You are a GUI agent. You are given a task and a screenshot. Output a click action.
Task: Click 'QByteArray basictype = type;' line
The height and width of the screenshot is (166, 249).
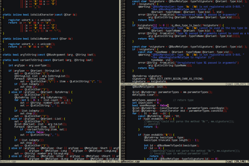[164, 137]
